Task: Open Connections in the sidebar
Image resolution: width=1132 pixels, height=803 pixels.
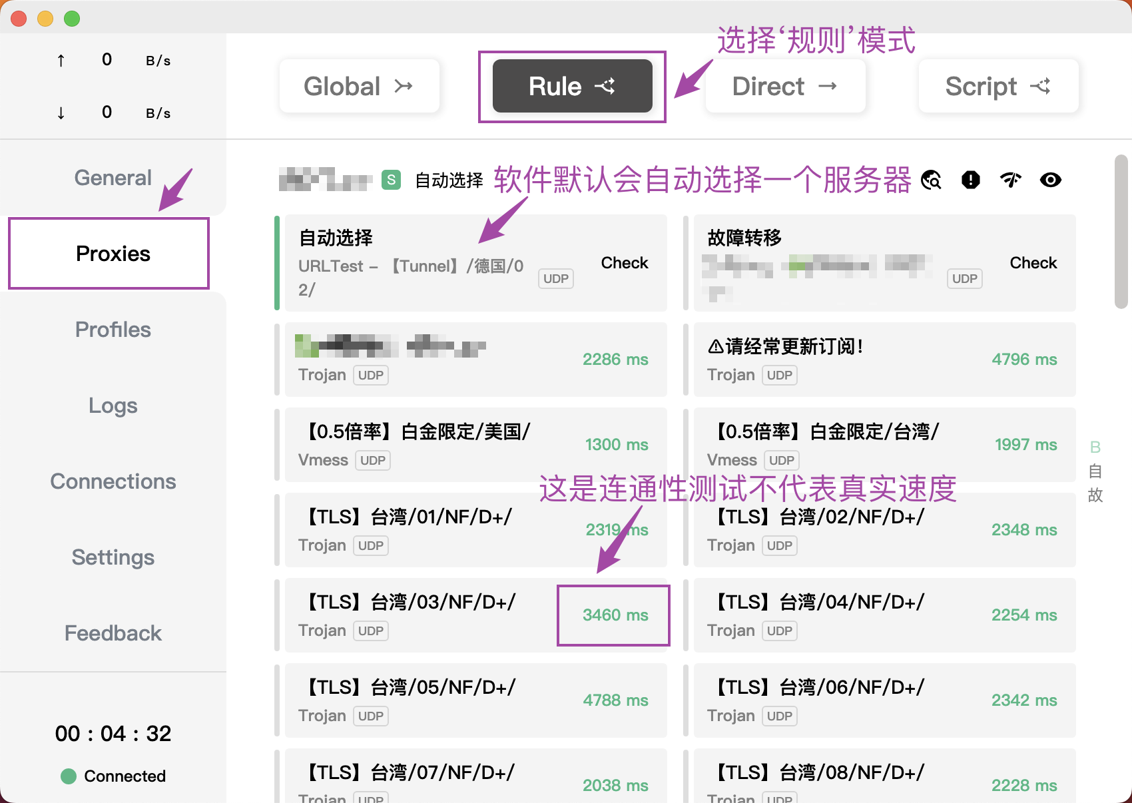Action: 113,481
